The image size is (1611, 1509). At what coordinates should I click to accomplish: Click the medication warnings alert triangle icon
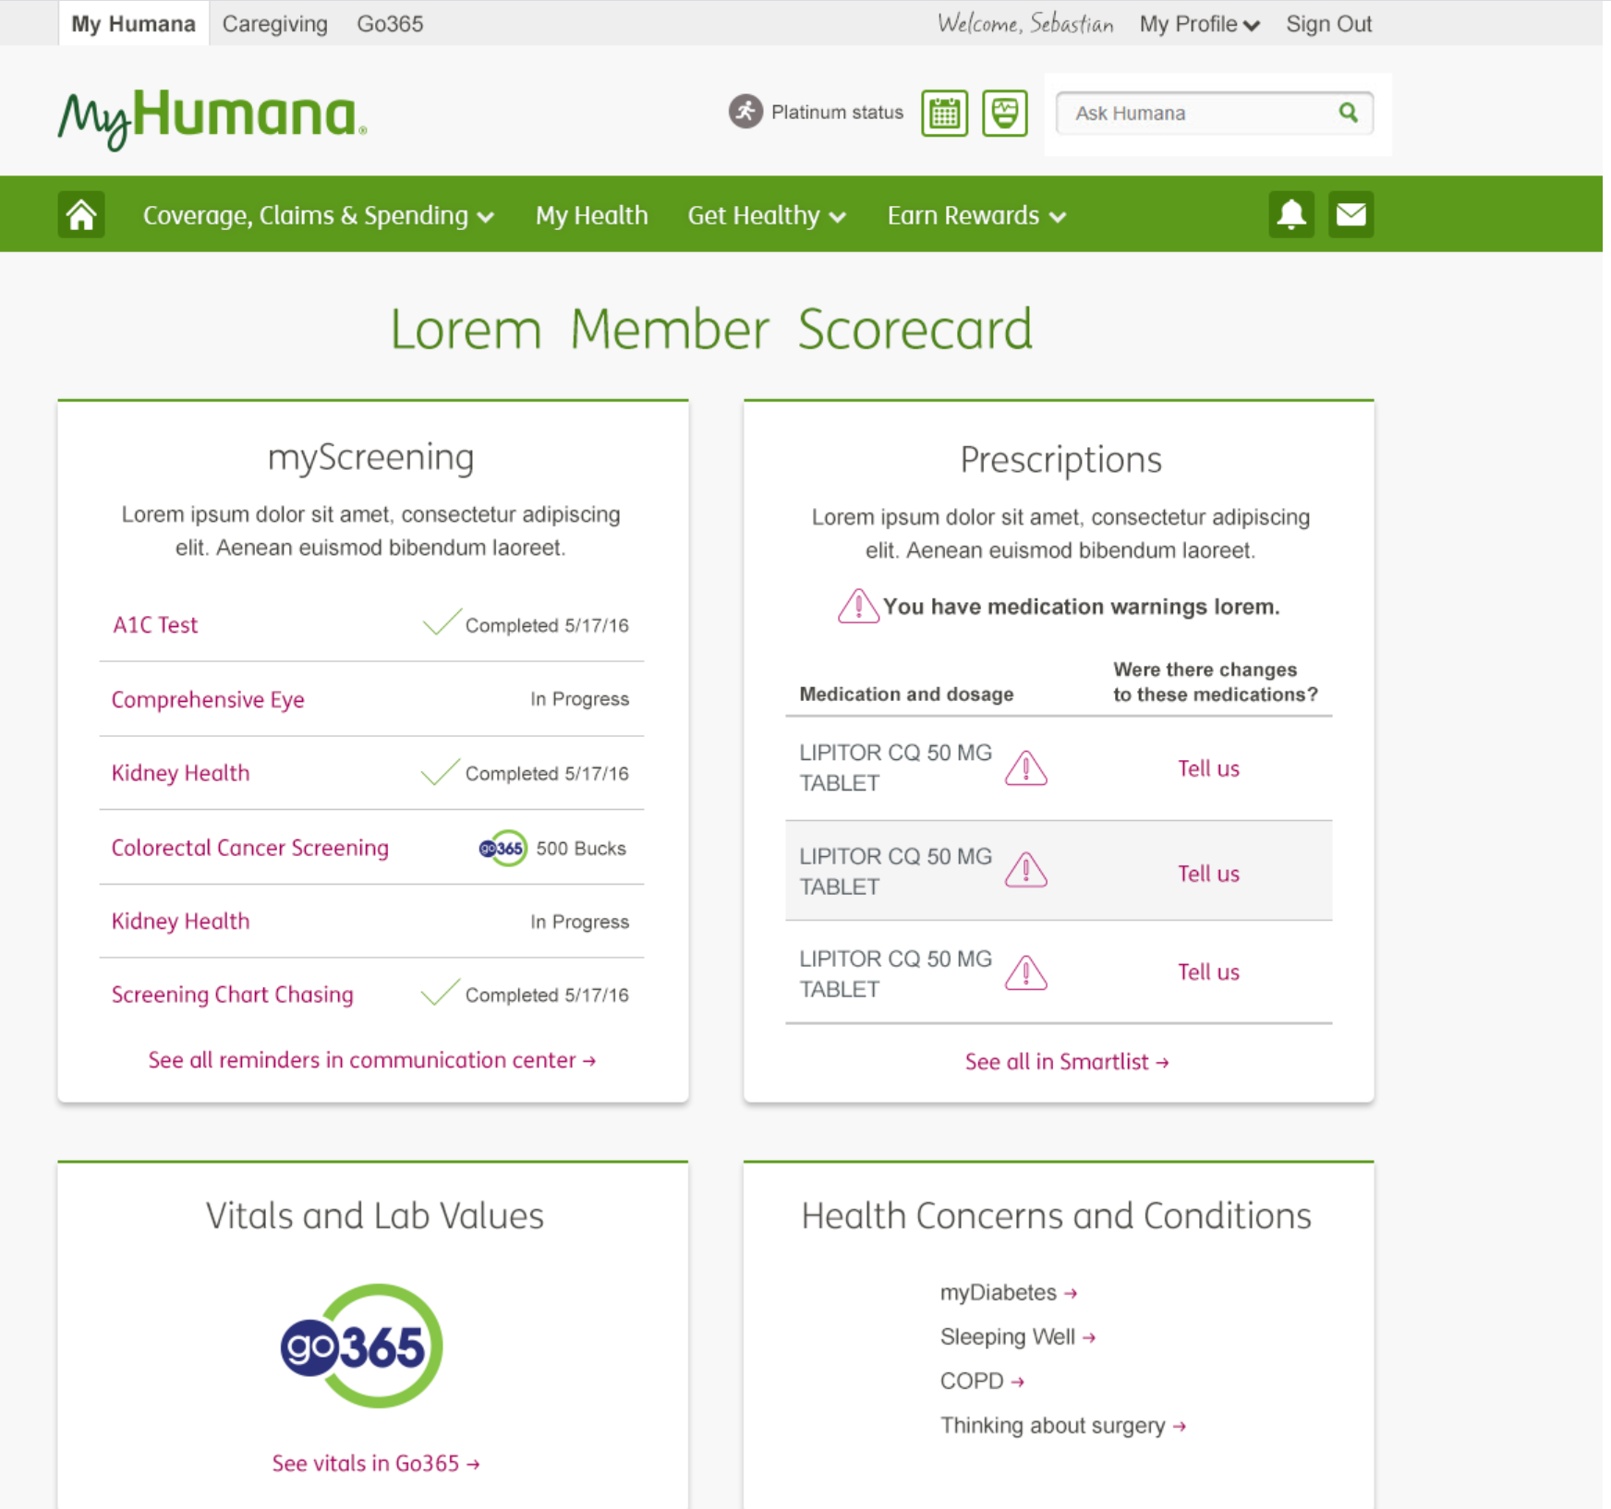tap(858, 606)
